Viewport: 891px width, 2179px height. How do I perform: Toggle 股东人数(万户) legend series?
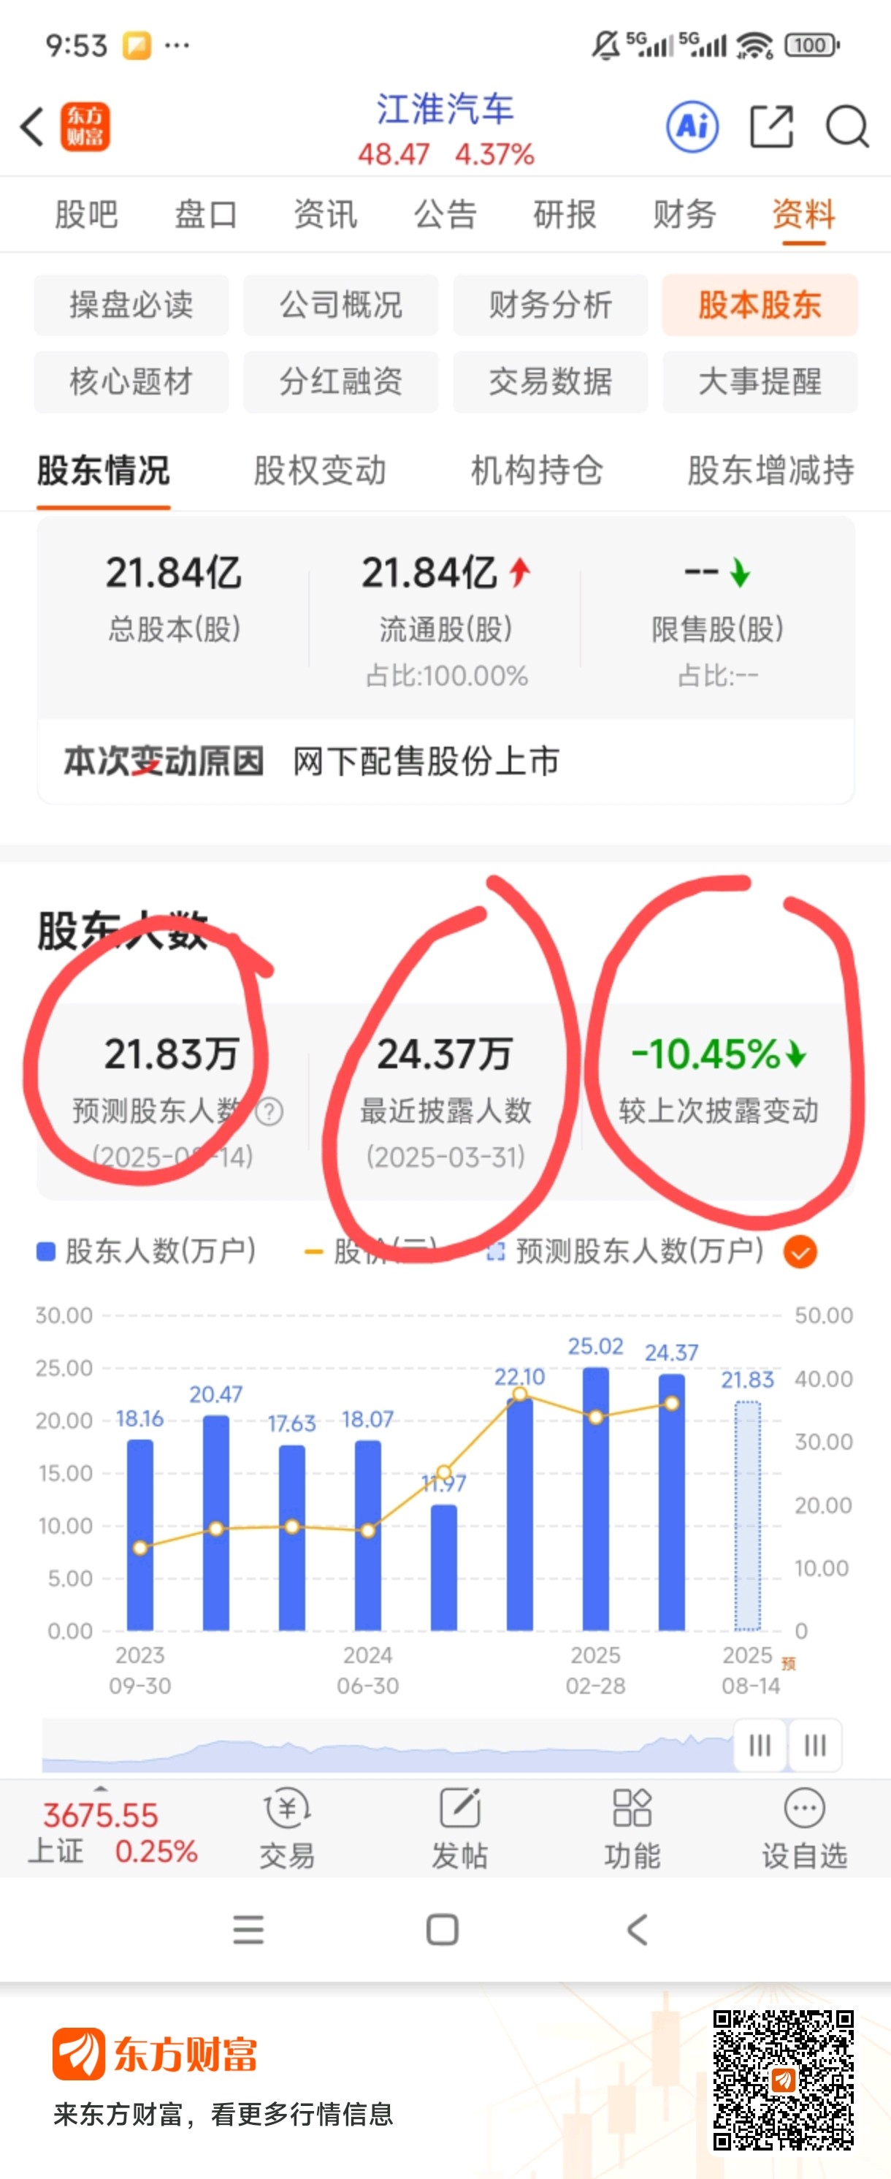pyautogui.click(x=146, y=1251)
